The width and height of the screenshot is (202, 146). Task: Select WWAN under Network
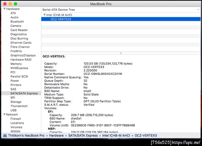15,131
